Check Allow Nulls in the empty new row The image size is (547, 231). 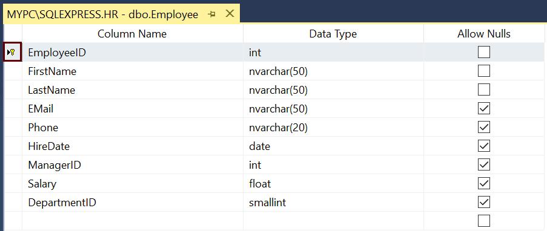(x=484, y=221)
